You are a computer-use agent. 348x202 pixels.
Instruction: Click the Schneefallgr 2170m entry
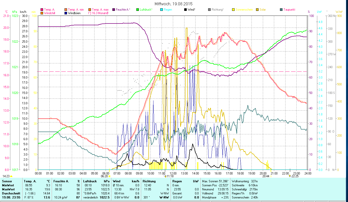click(x=245, y=189)
